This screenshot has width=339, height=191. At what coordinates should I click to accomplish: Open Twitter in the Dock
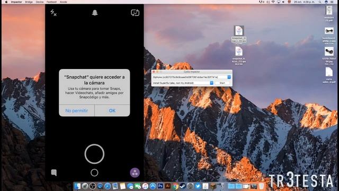point(198,186)
